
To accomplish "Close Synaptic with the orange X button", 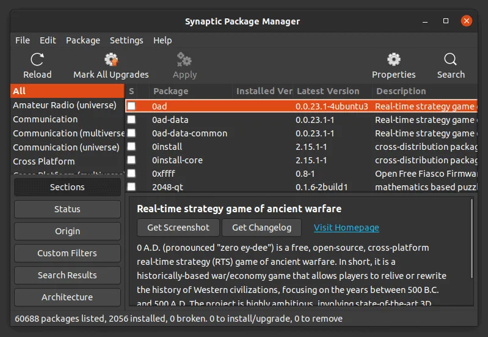I will click(466, 21).
